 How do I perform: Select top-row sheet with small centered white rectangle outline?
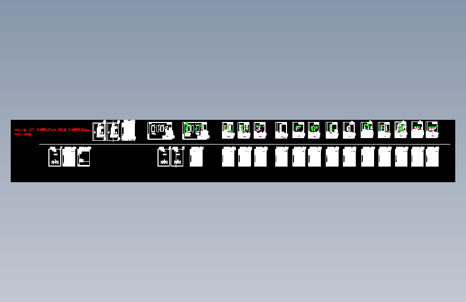tap(349, 130)
